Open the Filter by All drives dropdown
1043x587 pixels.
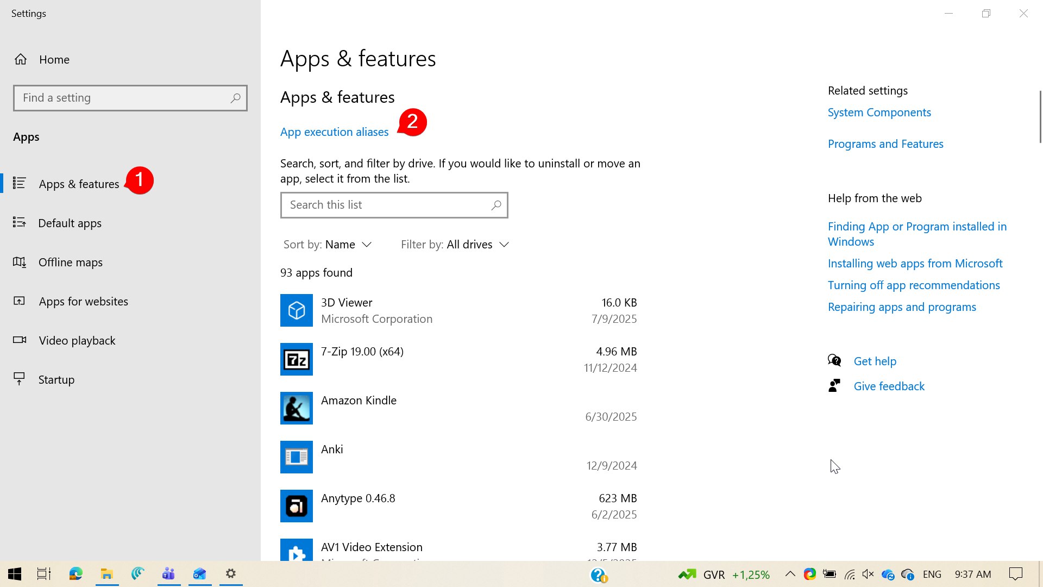tap(455, 245)
